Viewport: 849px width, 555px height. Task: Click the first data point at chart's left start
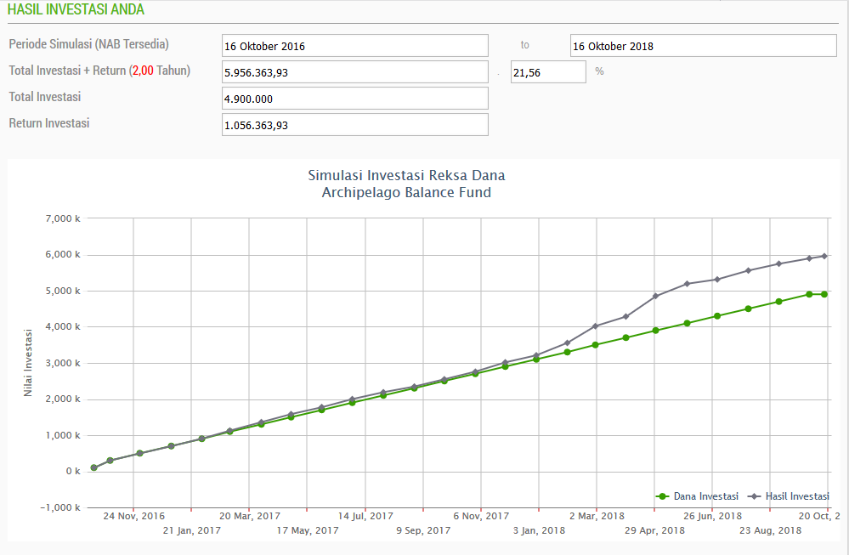(x=93, y=467)
